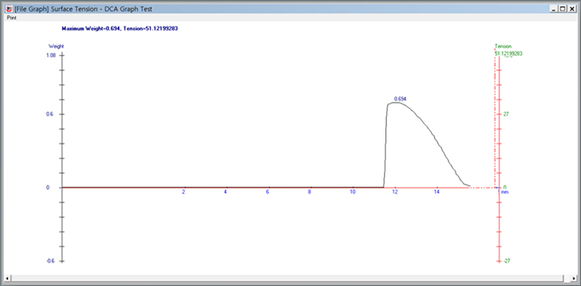Viewport: 581px width, 286px height.
Task: Click the mm unit label at axis end
Action: click(505, 192)
